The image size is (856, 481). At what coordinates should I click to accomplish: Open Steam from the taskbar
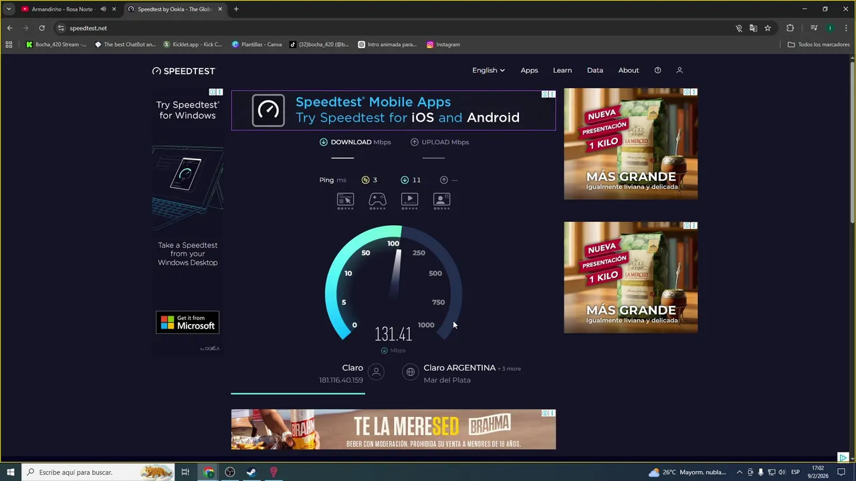251,472
